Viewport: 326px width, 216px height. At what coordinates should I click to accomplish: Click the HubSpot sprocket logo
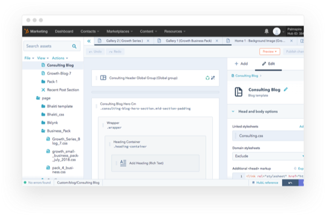(32, 31)
